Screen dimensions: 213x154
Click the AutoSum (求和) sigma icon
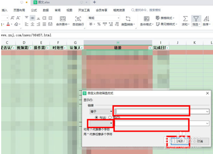point(185,19)
